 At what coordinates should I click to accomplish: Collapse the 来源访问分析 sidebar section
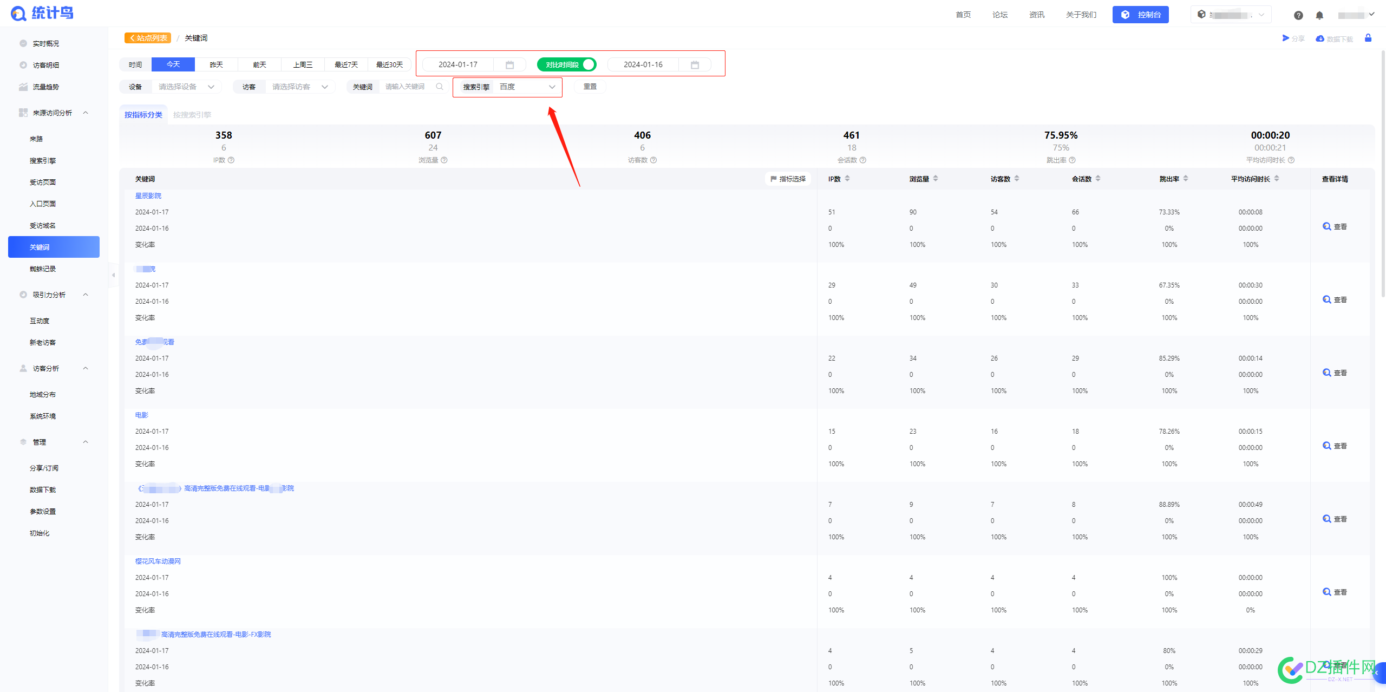(86, 113)
